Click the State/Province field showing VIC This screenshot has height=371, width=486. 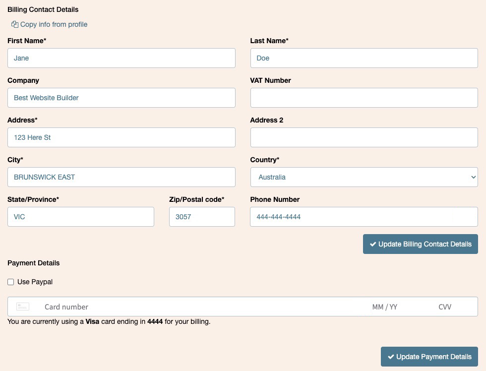pyautogui.click(x=80, y=217)
